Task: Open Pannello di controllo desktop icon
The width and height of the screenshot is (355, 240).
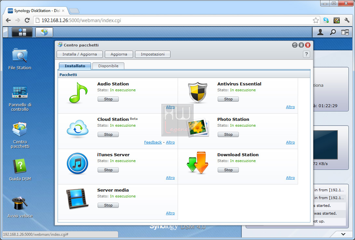Action: click(x=20, y=98)
